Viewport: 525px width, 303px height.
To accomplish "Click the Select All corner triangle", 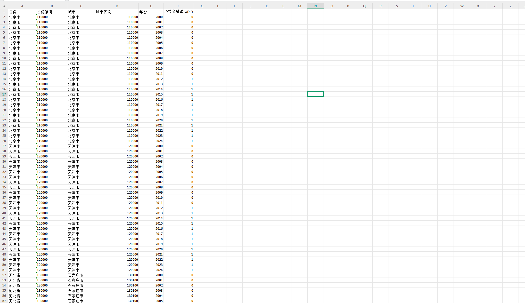I will (x=4, y=6).
